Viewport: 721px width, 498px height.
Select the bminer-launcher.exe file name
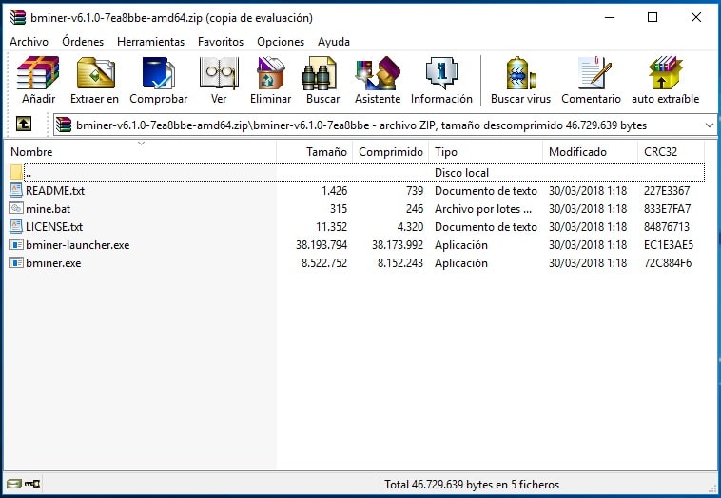point(78,245)
